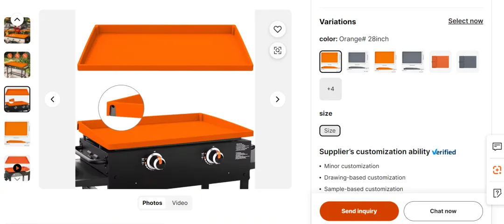Image resolution: width=504 pixels, height=224 pixels.
Task: Open the help question icon in side rail
Action: 497,193
